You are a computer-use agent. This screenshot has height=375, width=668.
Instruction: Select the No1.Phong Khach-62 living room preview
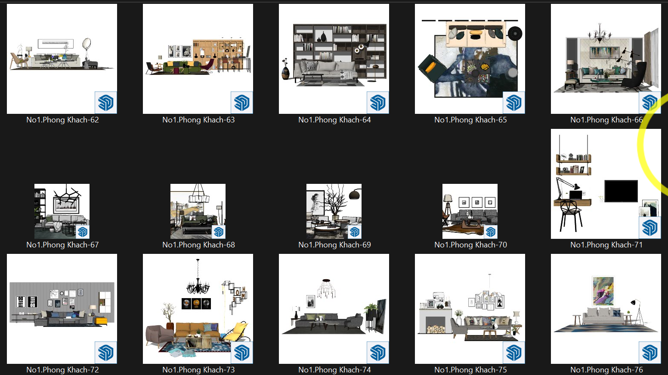pyautogui.click(x=62, y=59)
